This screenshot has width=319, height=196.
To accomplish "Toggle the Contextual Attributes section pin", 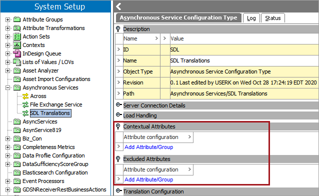I will tap(118, 126).
